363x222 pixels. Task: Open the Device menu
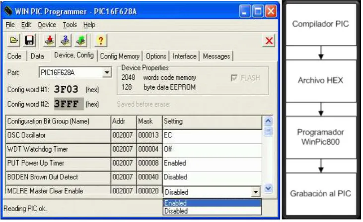(47, 25)
